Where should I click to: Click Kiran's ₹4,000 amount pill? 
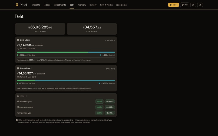point(110,101)
